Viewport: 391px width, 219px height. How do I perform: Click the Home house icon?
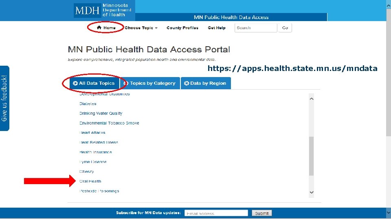[x=99, y=28]
